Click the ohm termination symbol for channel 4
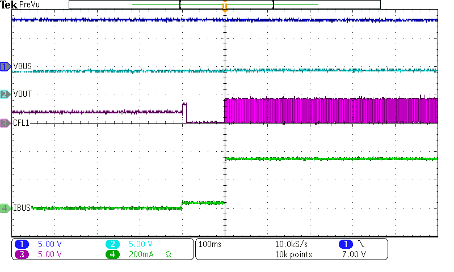This screenshot has height=272, width=454. [x=168, y=254]
